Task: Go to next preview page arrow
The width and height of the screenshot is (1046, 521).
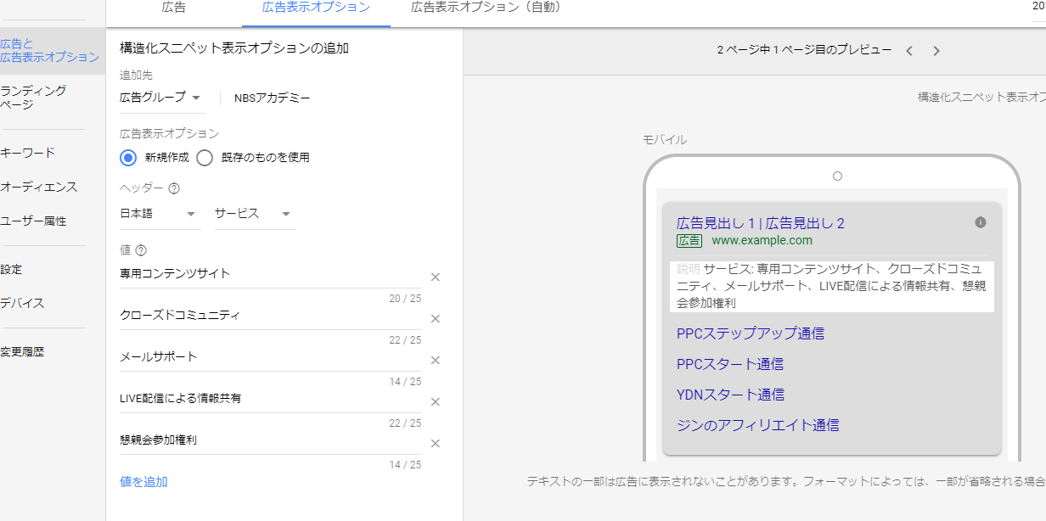Action: pyautogui.click(x=936, y=51)
